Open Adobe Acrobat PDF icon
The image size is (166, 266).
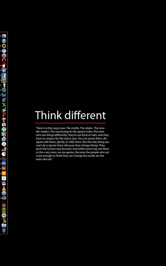point(4,178)
